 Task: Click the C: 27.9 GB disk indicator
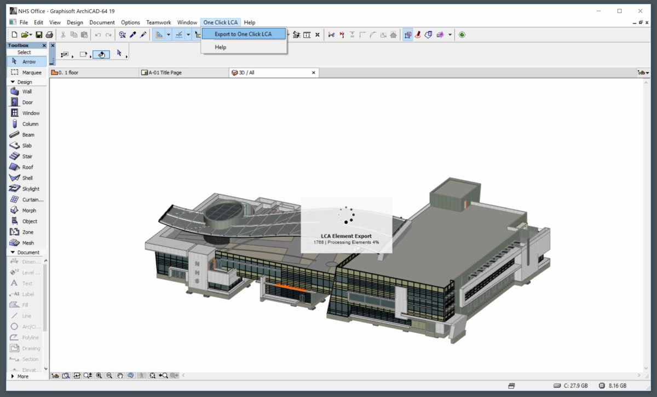(570, 386)
